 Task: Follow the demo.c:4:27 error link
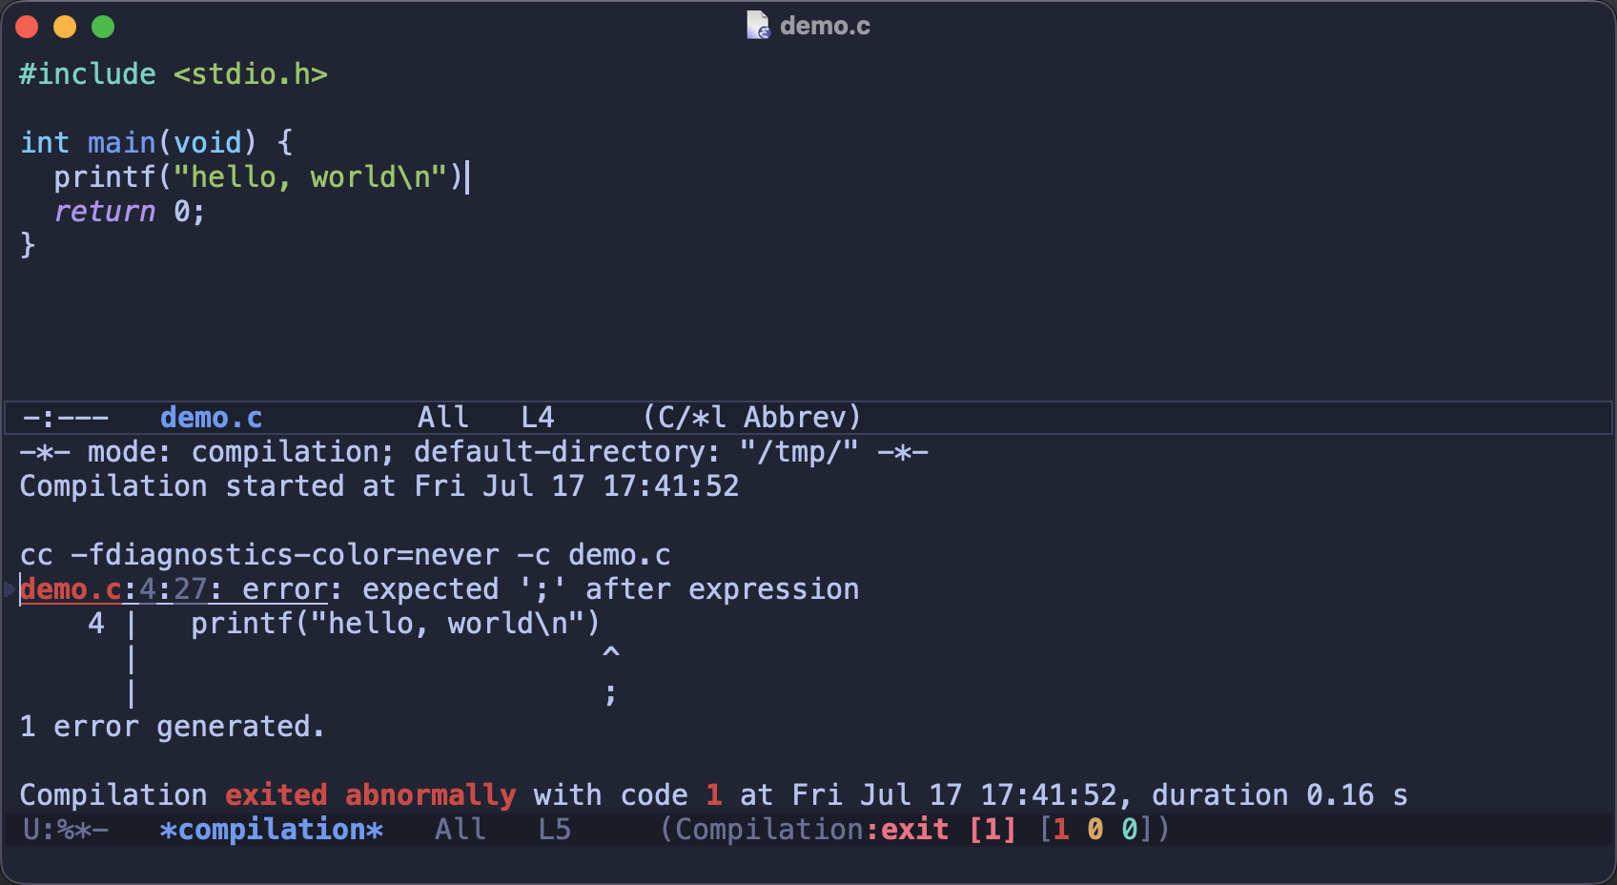174,589
